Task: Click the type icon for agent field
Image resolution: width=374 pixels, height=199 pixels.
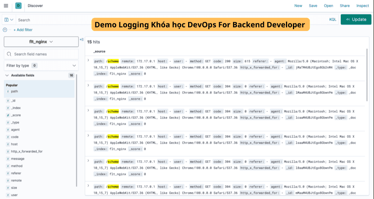Action: [x=8, y=130]
